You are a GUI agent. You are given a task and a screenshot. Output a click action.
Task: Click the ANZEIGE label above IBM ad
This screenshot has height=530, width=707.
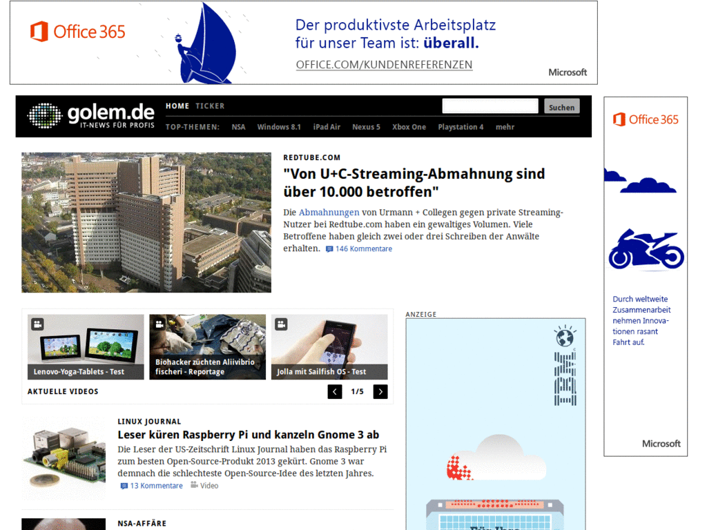421,315
